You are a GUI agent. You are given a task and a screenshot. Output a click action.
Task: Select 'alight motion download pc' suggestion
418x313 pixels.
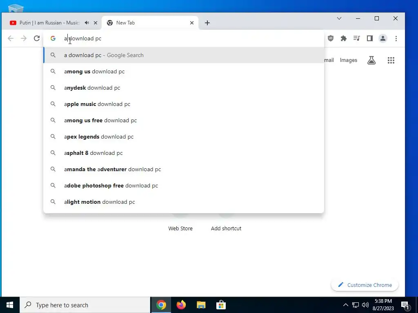[x=184, y=202]
